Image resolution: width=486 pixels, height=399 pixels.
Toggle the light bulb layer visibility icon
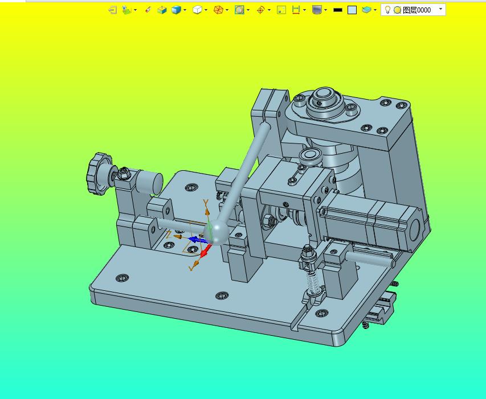pyautogui.click(x=387, y=10)
